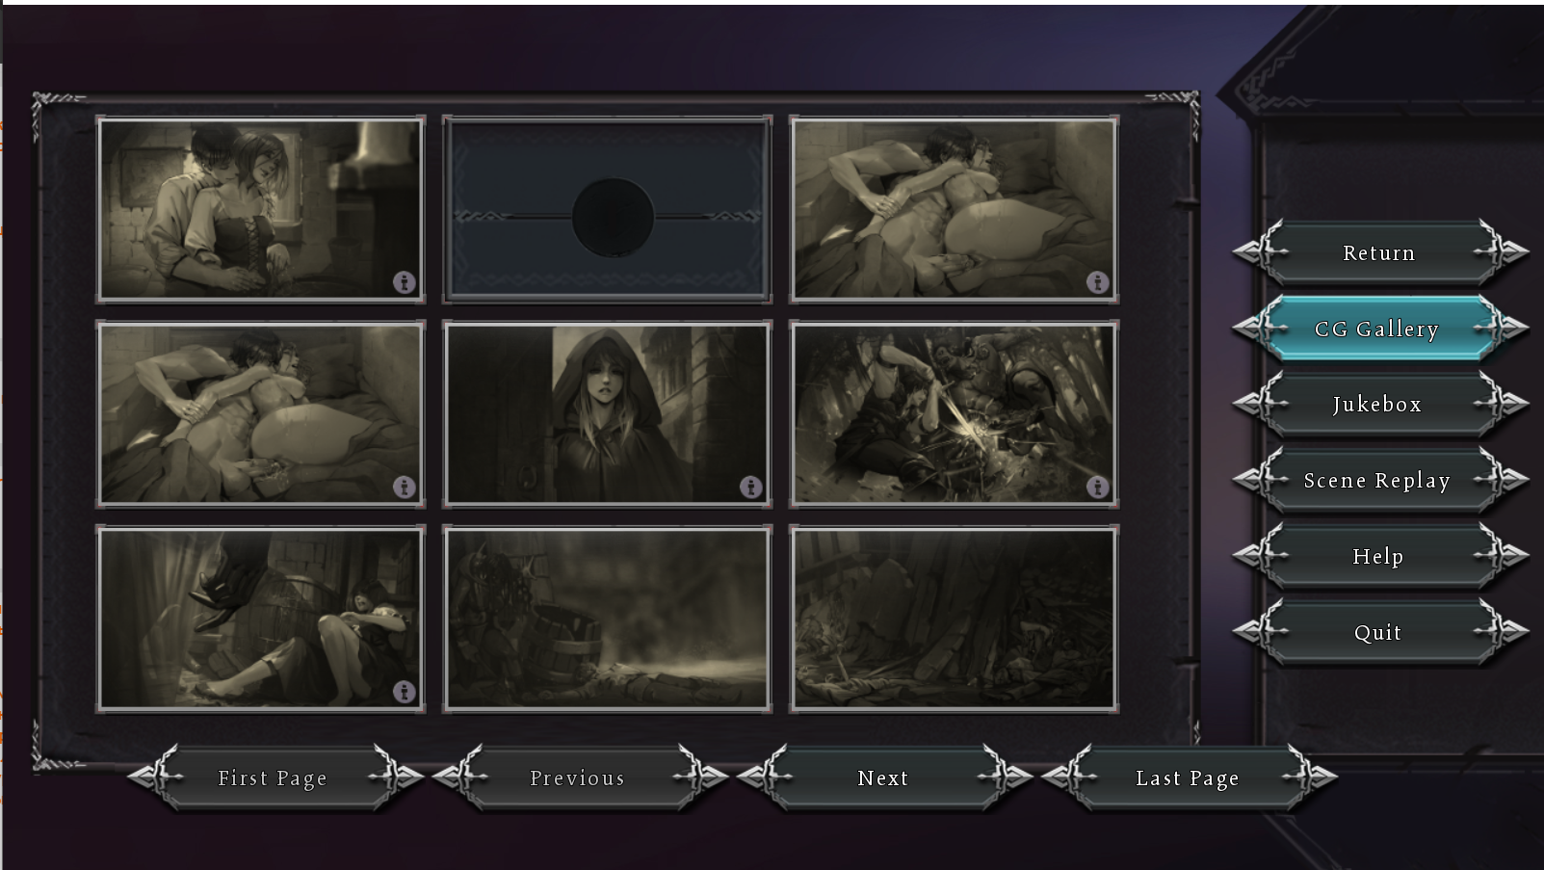Open the Help menu entry
This screenshot has height=870, width=1544.
pos(1379,556)
